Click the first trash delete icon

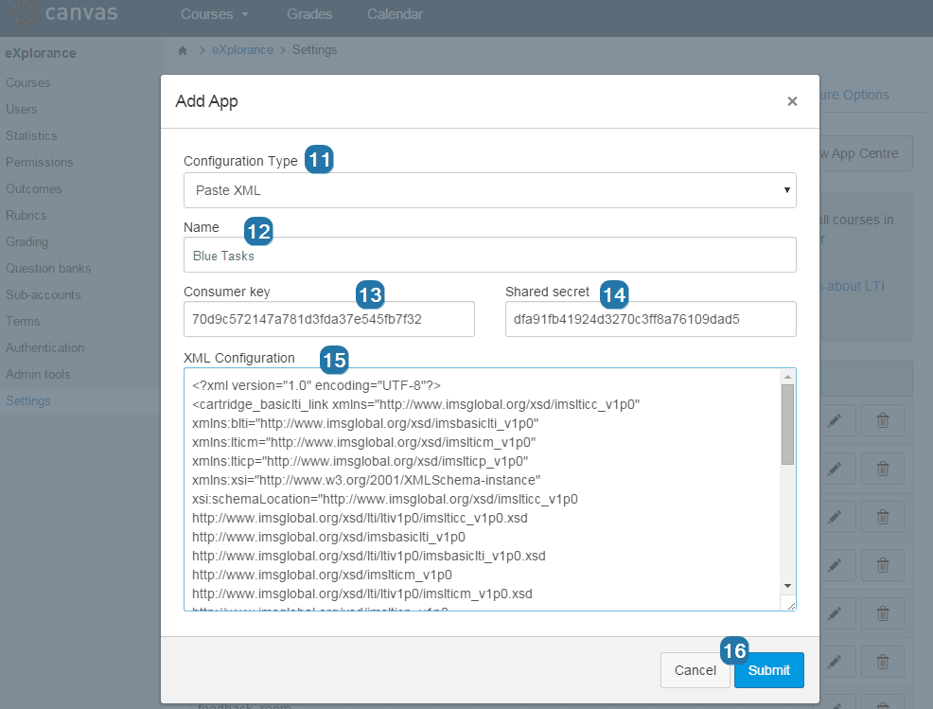click(883, 420)
